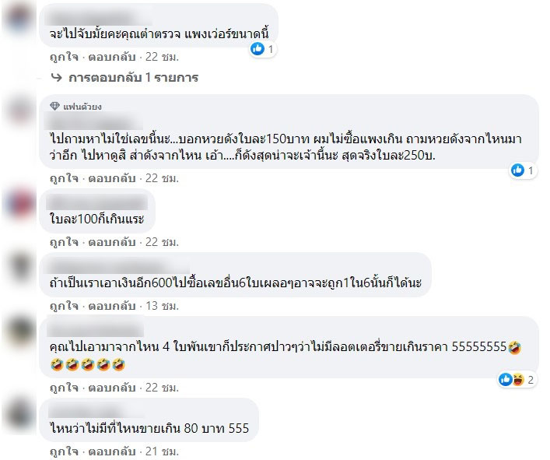Reply to the 'ใบละ100ก็เกินแระ' comment

click(x=111, y=242)
